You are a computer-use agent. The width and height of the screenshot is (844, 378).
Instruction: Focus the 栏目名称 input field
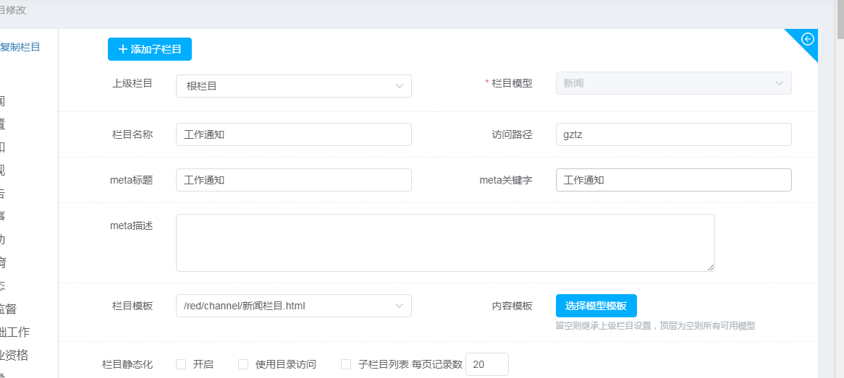(293, 134)
